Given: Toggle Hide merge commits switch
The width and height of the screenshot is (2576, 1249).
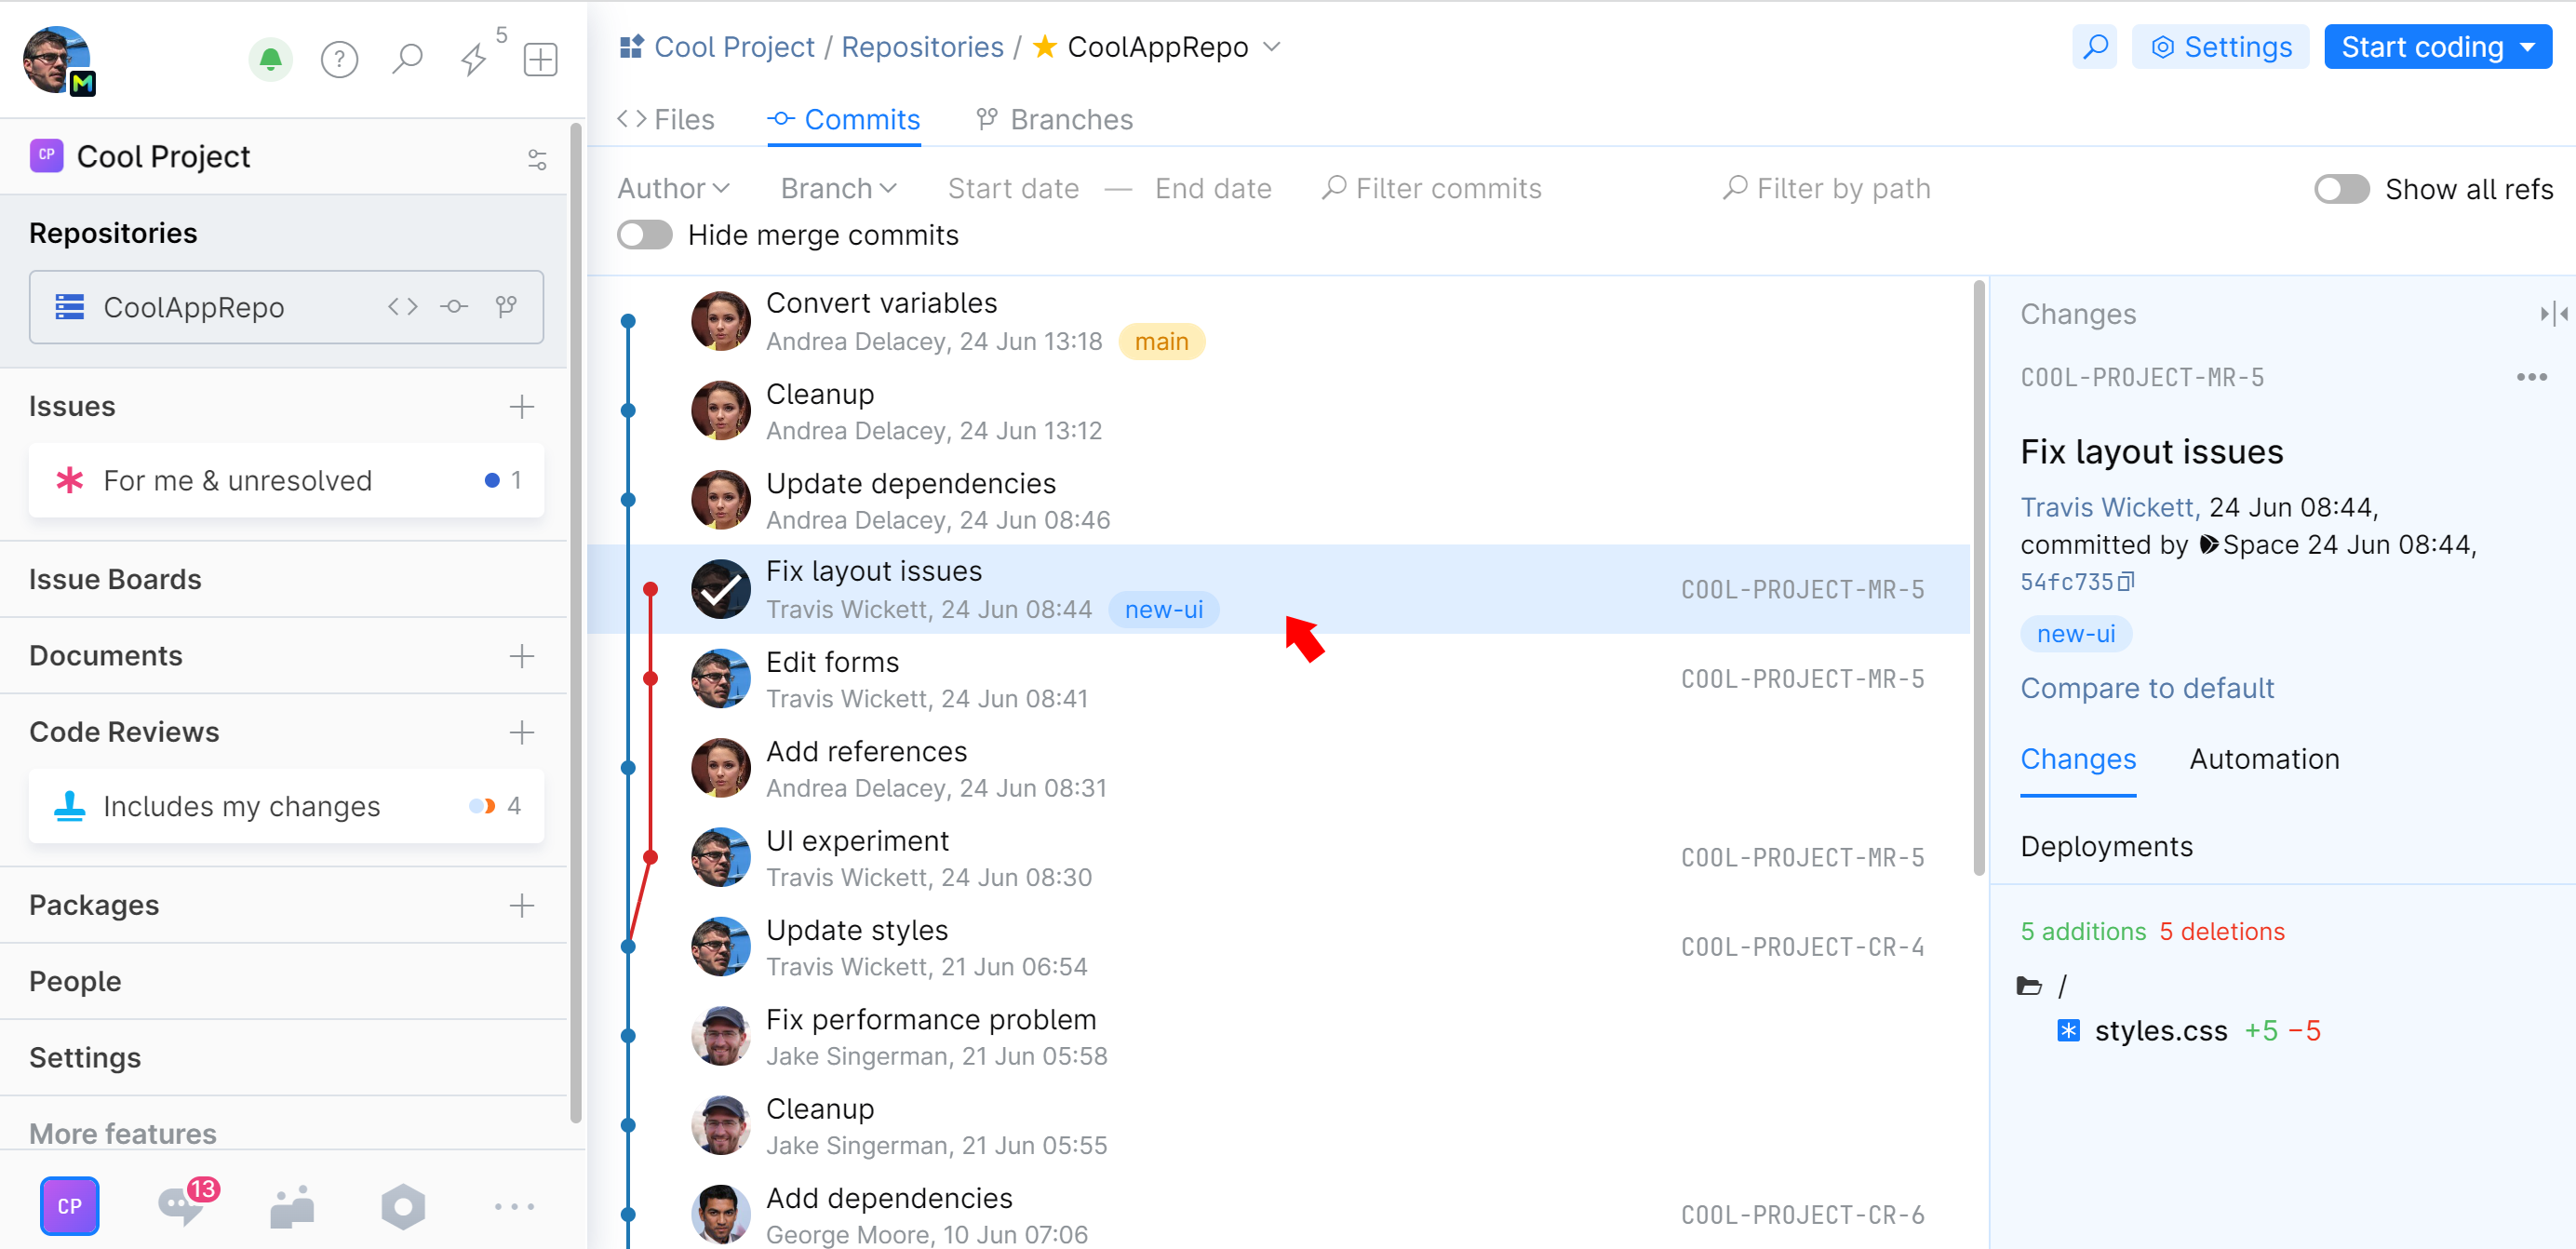Looking at the screenshot, I should [x=645, y=235].
